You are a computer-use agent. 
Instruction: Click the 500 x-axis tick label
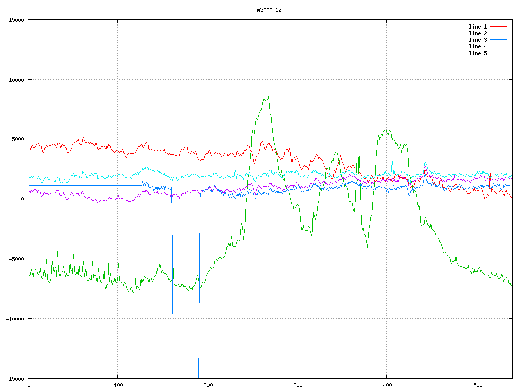(x=476, y=385)
